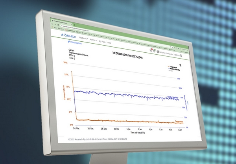The width and height of the screenshot is (236, 164).
Task: Click the 30. Dec axis label
Action: click(116, 129)
